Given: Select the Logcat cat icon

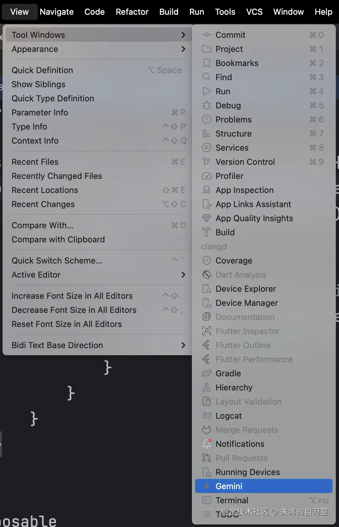Looking at the screenshot, I should point(207,416).
